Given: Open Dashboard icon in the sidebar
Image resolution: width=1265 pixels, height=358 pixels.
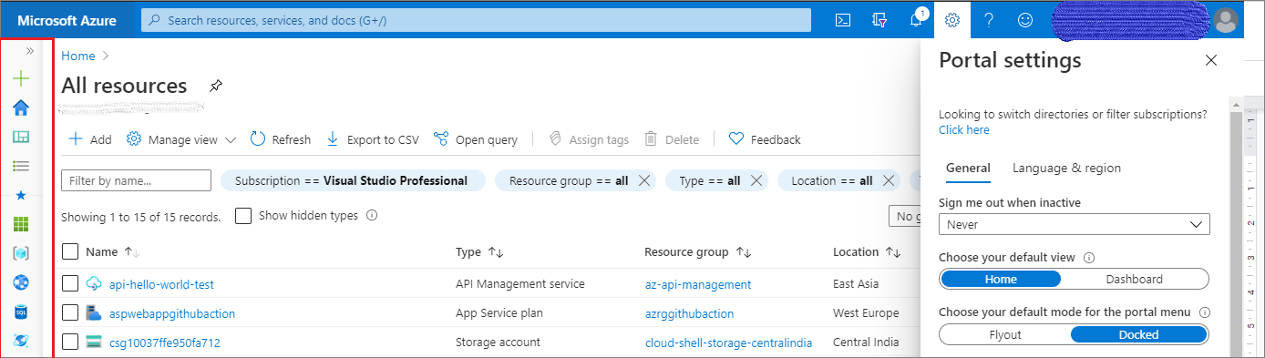Looking at the screenshot, I should (x=21, y=137).
